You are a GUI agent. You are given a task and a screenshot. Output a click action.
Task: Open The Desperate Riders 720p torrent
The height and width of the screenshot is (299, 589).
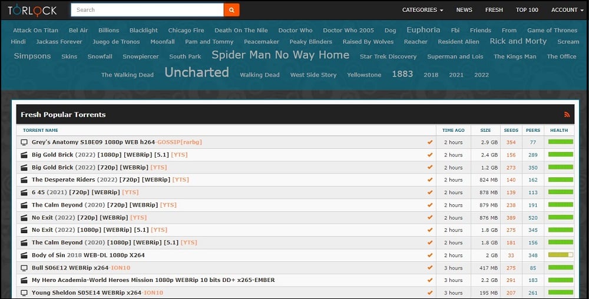click(110, 180)
